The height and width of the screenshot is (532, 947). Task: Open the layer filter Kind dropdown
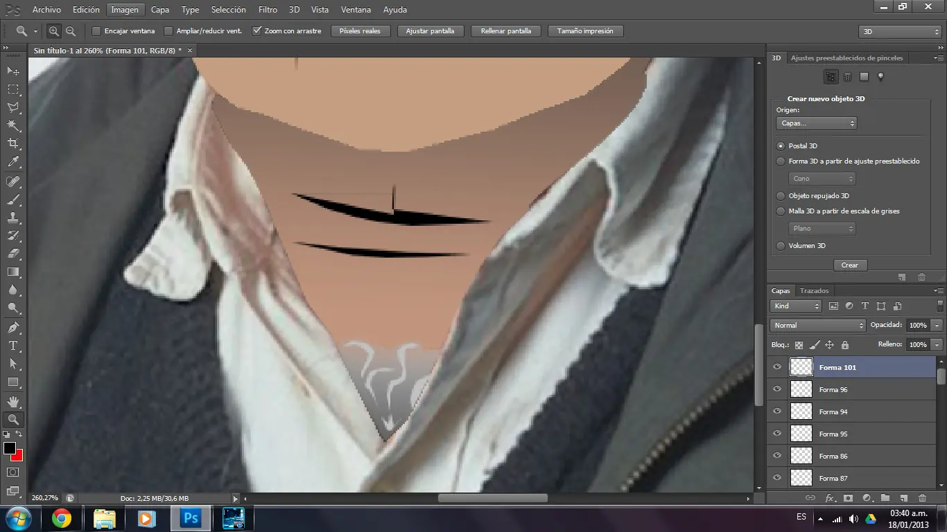[796, 306]
